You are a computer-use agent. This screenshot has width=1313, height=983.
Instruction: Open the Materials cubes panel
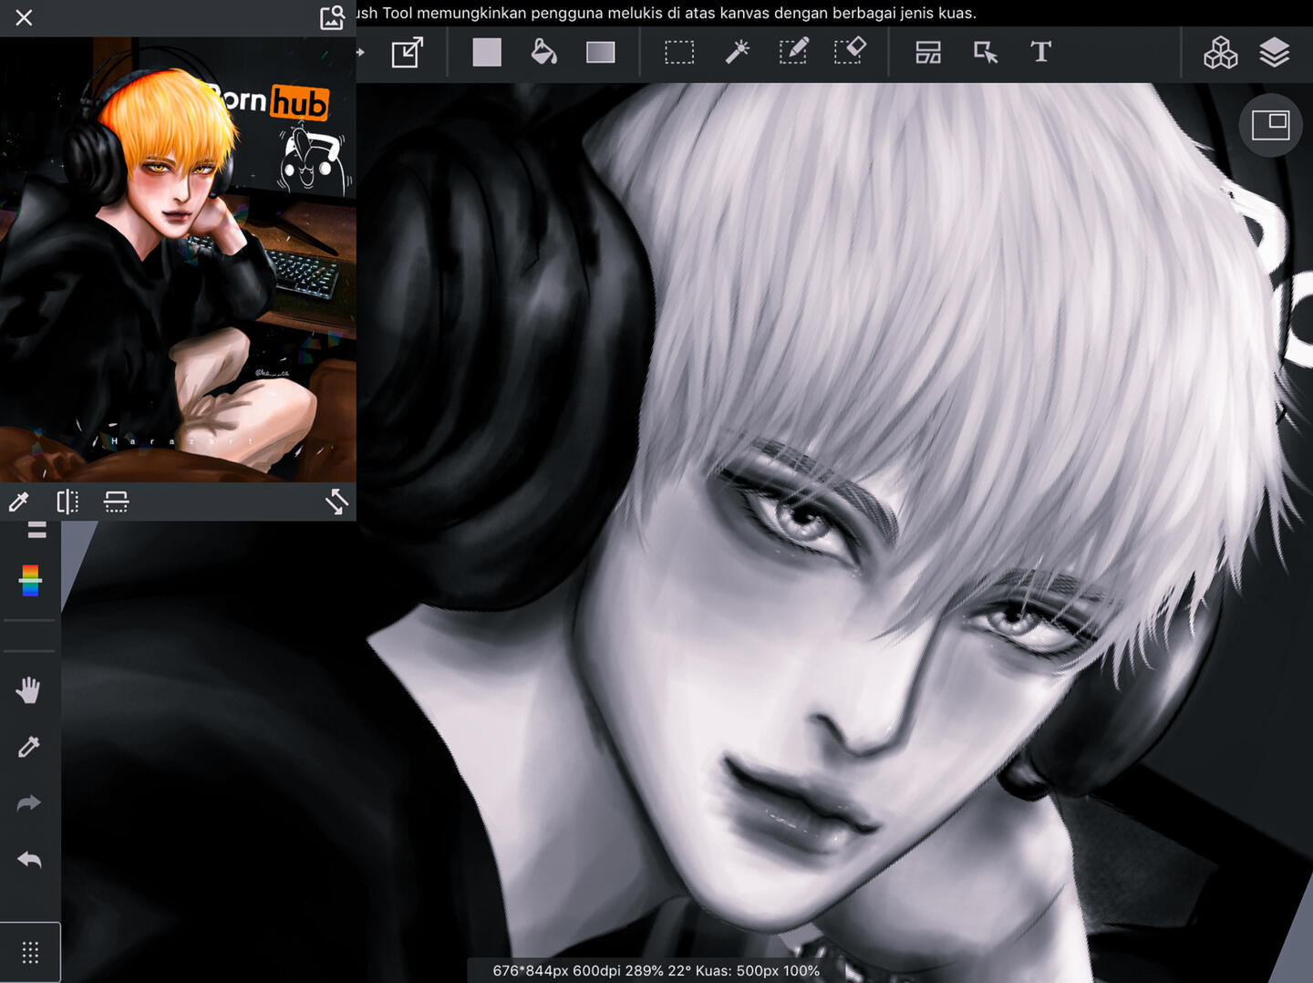tap(1220, 53)
